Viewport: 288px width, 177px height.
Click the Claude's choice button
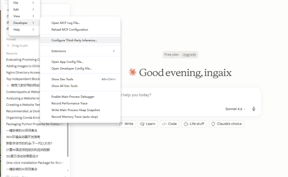point(226,124)
